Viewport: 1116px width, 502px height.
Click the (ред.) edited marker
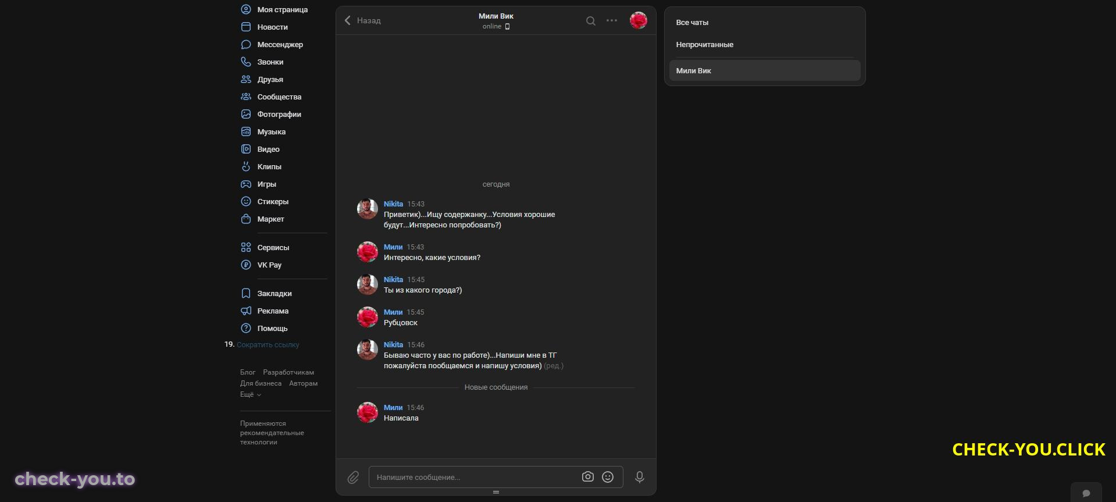tap(553, 366)
